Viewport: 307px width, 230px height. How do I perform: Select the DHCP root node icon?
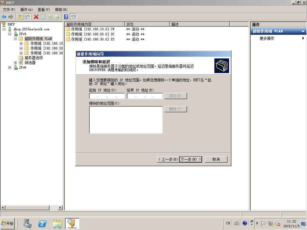pyautogui.click(x=4, y=24)
